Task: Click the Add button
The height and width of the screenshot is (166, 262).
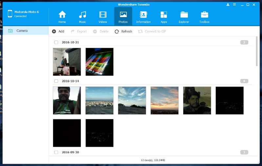Action: (58, 31)
